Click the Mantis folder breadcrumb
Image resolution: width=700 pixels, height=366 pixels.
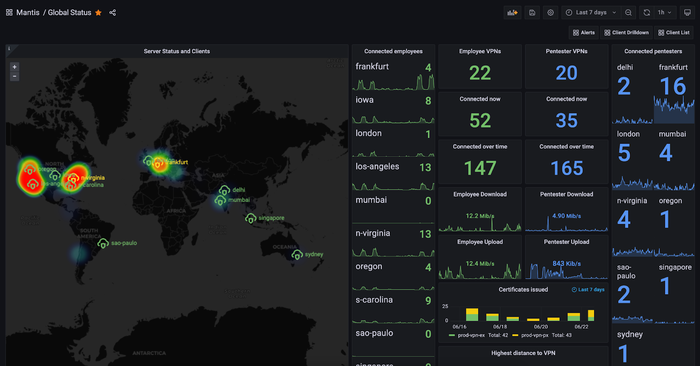pyautogui.click(x=28, y=13)
